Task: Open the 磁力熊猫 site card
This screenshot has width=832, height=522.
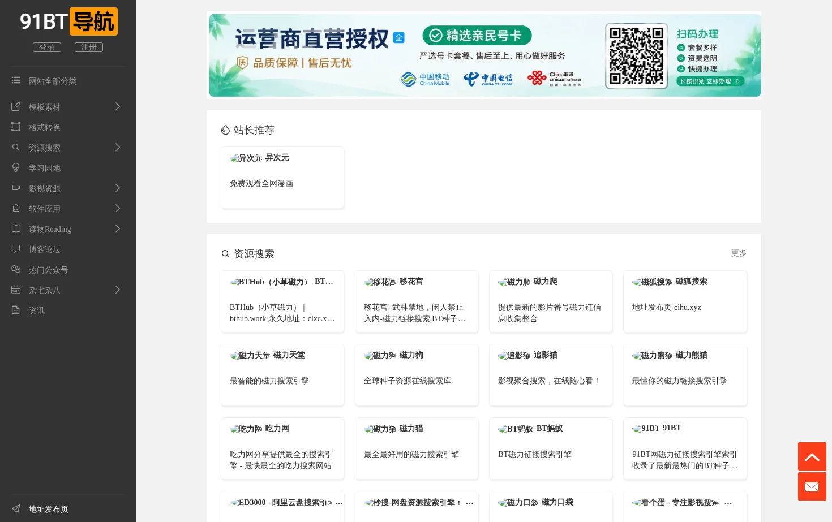Action: tap(685, 375)
